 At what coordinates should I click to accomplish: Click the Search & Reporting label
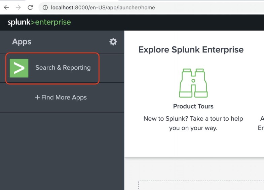63,68
